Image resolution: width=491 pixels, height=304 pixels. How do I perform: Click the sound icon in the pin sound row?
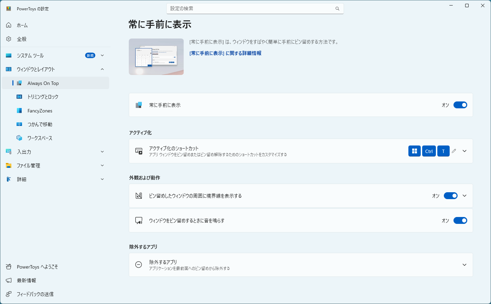pyautogui.click(x=139, y=220)
